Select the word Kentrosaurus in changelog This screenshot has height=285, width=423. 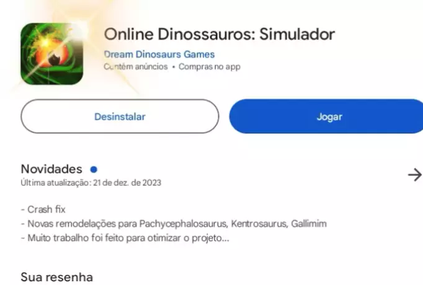(259, 224)
